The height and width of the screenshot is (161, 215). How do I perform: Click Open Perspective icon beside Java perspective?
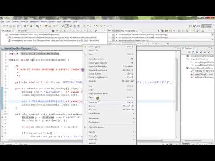click(x=191, y=26)
